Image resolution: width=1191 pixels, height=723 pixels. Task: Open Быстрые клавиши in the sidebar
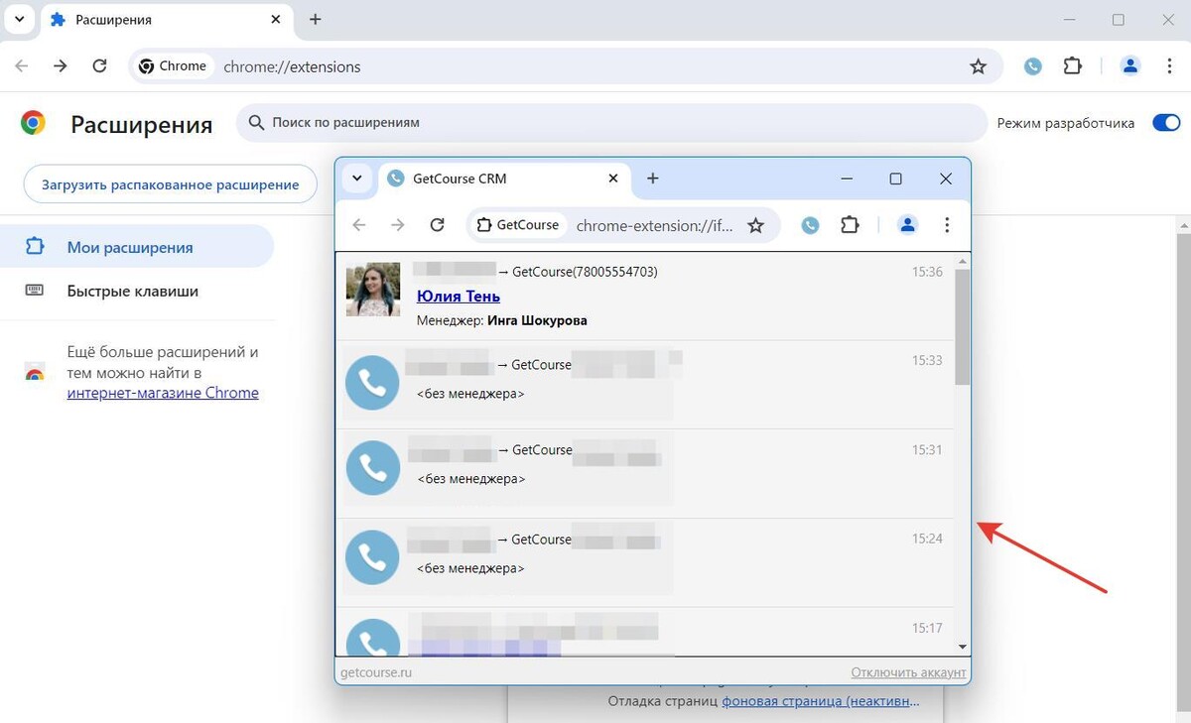[x=137, y=292]
